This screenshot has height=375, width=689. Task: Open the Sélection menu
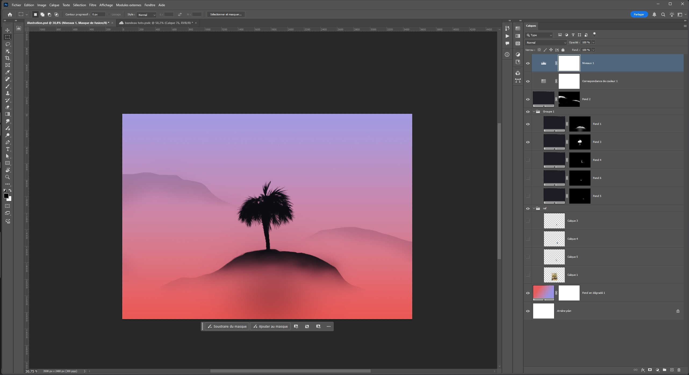tap(80, 5)
